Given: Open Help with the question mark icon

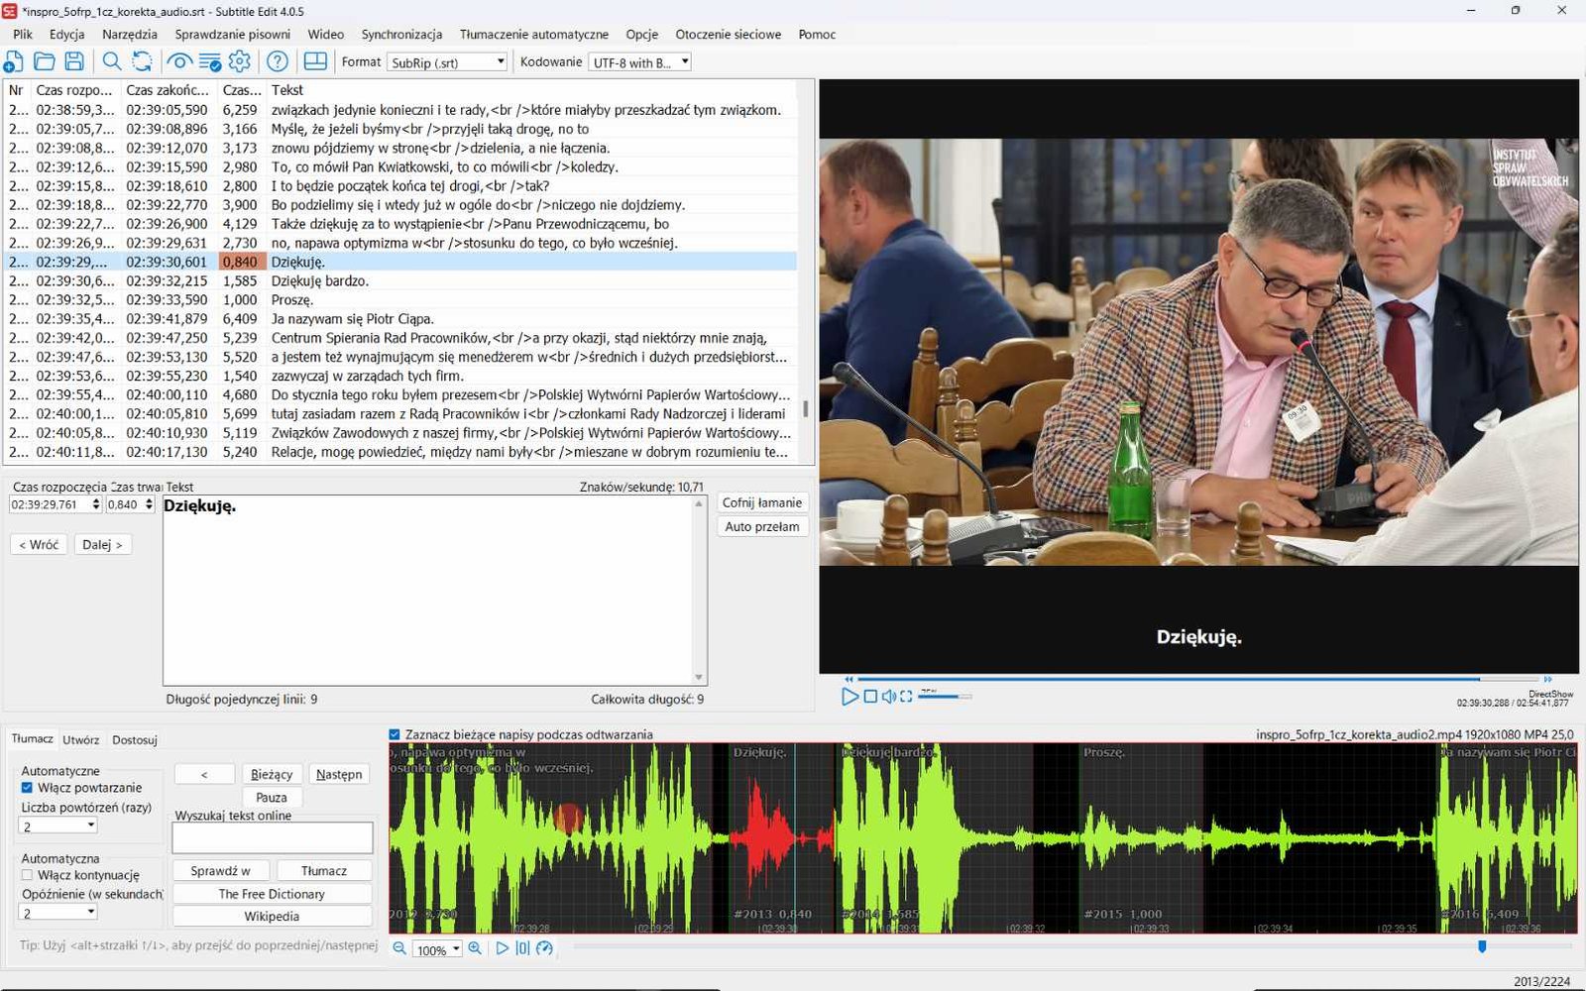Looking at the screenshot, I should pyautogui.click(x=278, y=61).
